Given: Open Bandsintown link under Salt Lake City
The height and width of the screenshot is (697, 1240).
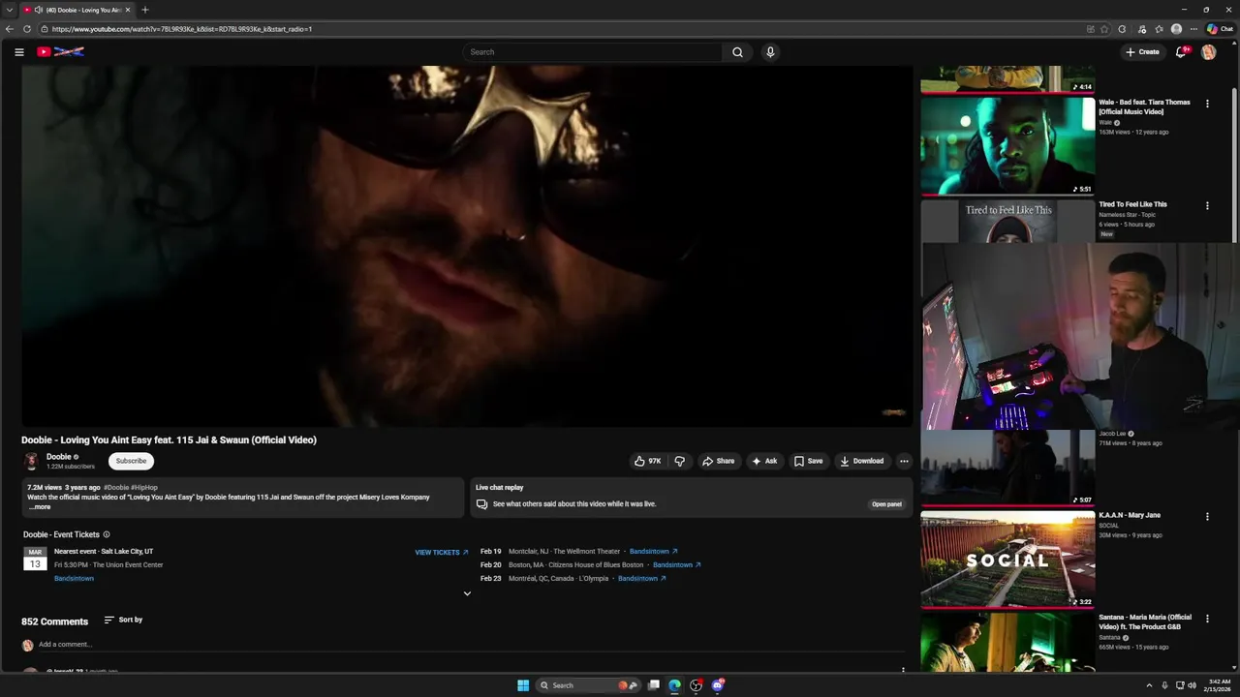Looking at the screenshot, I should click(74, 579).
